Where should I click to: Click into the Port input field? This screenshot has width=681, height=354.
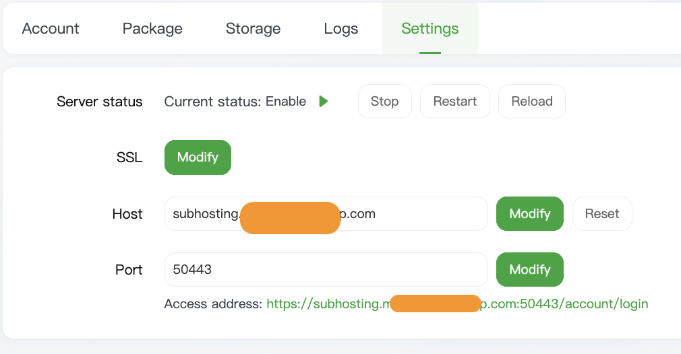(x=326, y=270)
